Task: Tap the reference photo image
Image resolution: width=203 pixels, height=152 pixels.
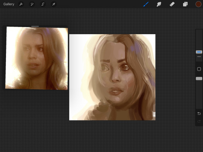Action: pos(36,58)
